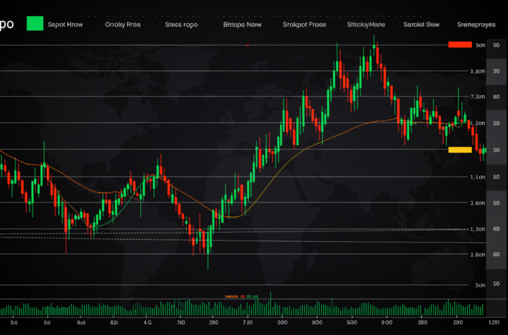Click the 3,2on price axis label
This screenshot has width=508, height=335.
click(477, 71)
